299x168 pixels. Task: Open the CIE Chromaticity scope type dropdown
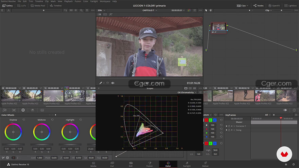[x=187, y=92]
